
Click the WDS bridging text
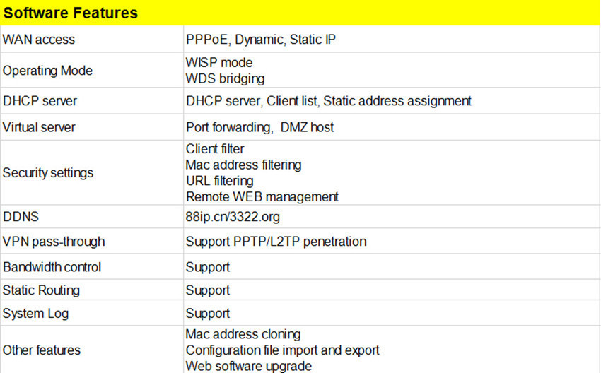pyautogui.click(x=225, y=78)
